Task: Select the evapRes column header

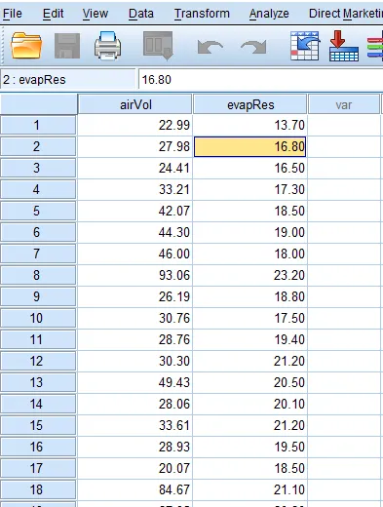Action: (x=250, y=104)
